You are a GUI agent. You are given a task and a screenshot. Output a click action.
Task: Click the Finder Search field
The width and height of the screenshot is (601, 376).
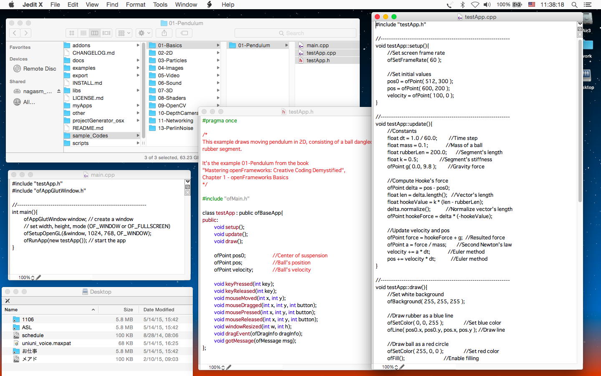coord(295,33)
